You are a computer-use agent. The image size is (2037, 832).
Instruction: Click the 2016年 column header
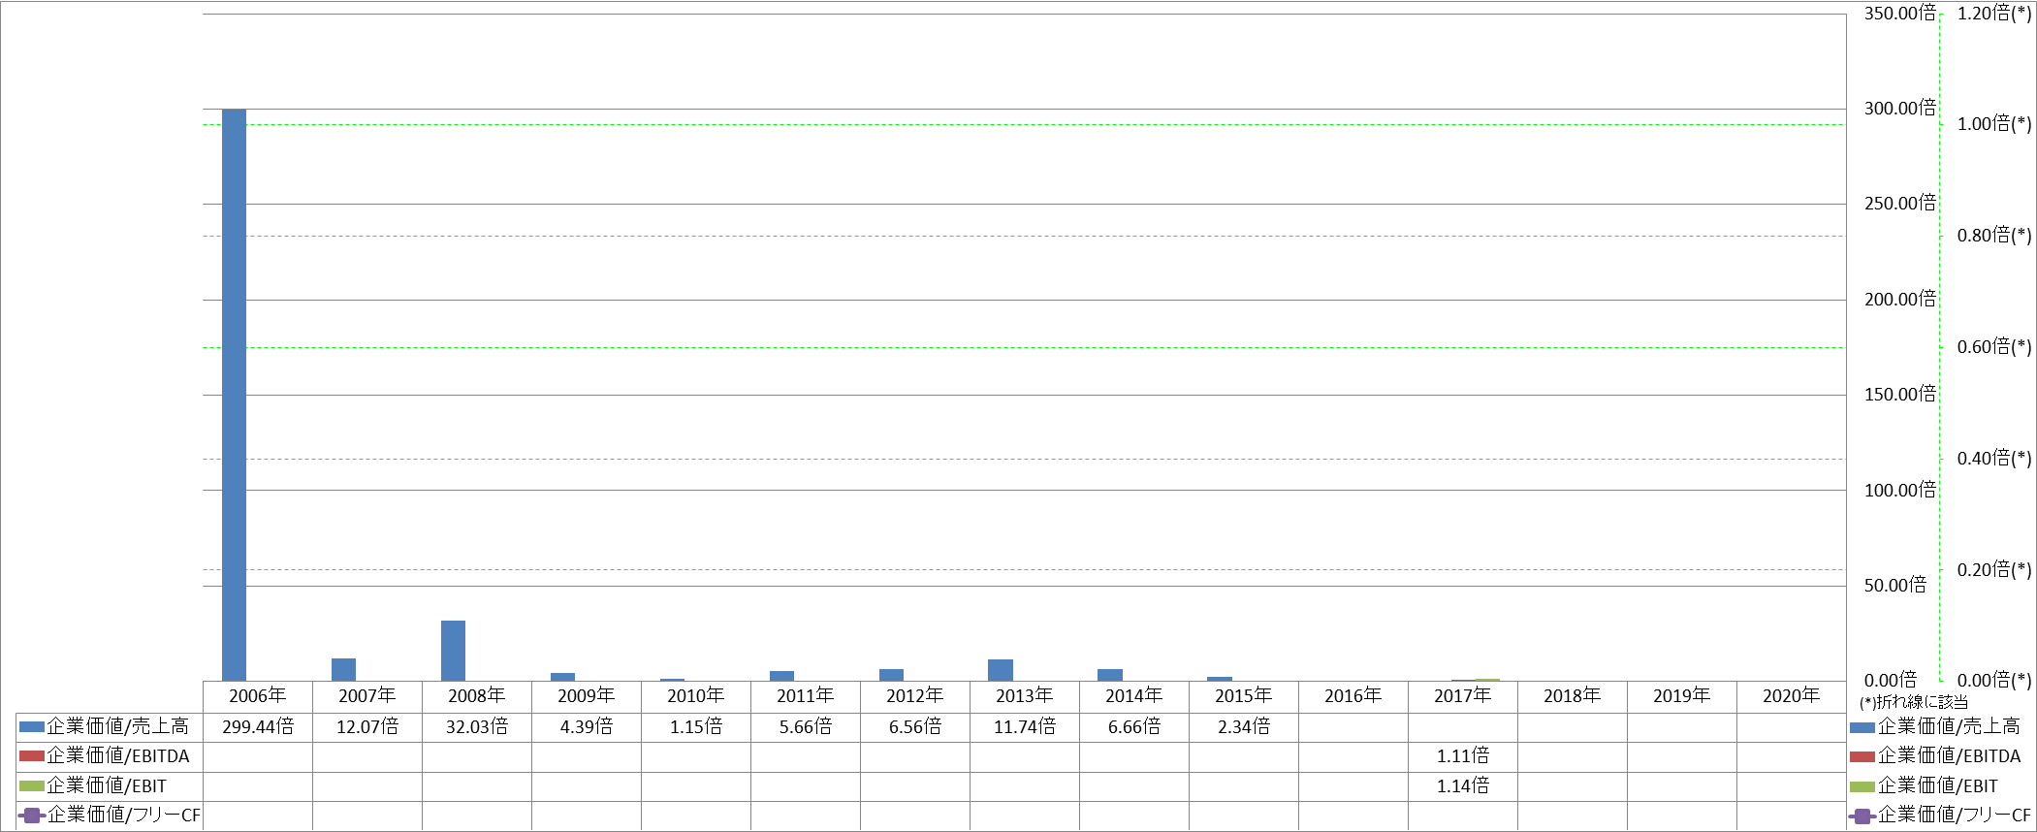[x=1353, y=696]
